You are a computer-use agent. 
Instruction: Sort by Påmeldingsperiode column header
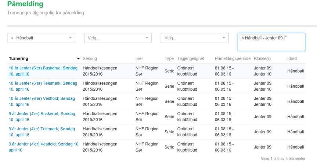tap(233, 59)
